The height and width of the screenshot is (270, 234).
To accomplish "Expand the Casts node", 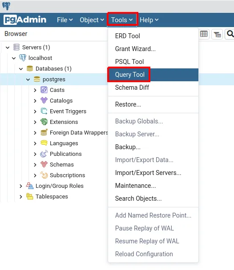I will point(35,90).
